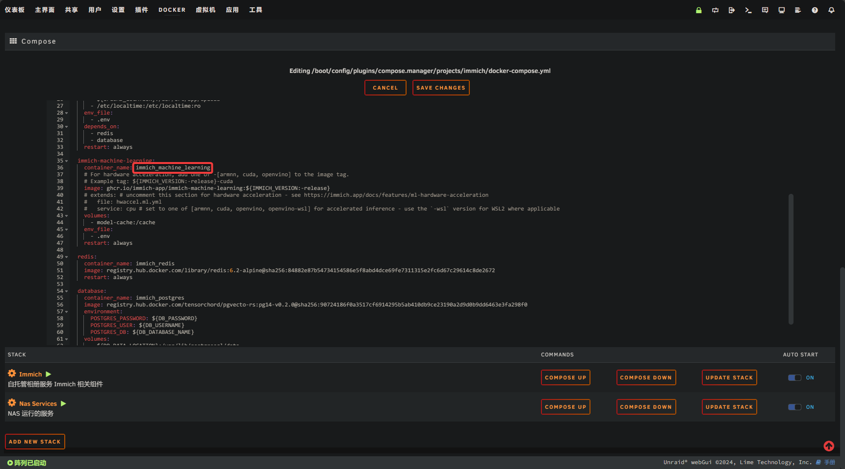Click UPDATE STACK for Nas Services

tap(729, 407)
